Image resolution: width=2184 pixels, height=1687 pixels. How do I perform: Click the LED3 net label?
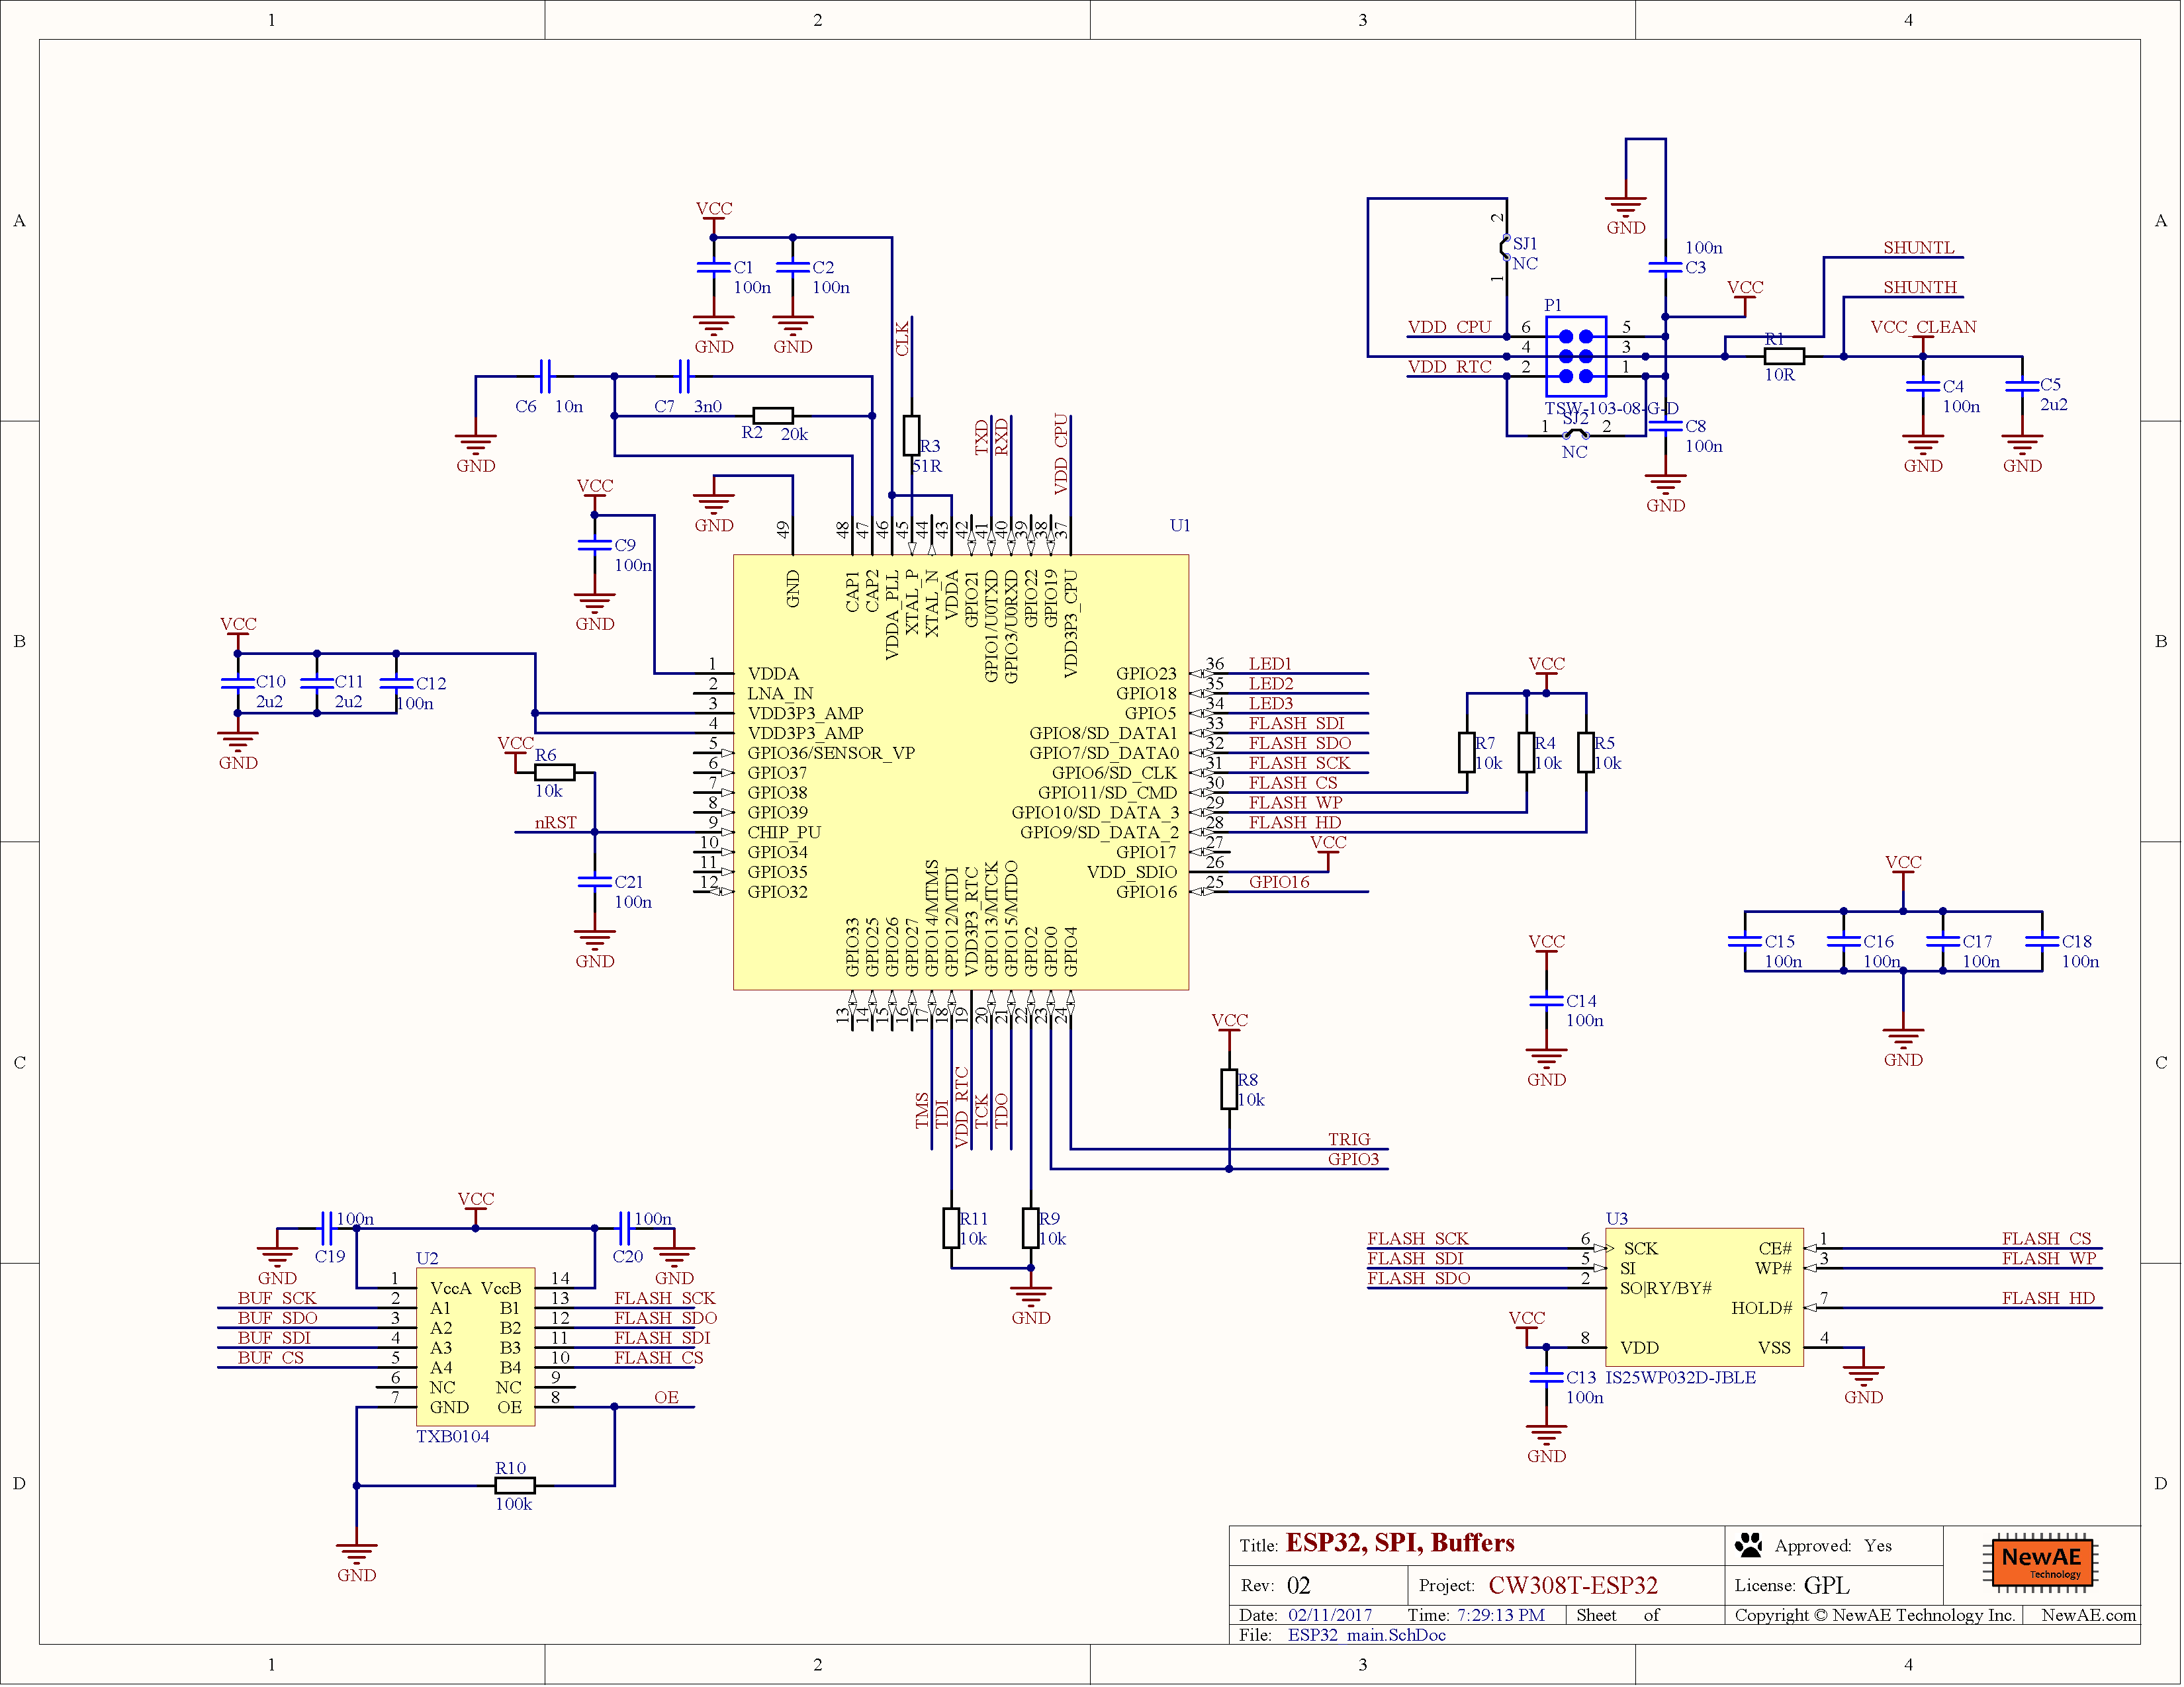tap(1272, 705)
